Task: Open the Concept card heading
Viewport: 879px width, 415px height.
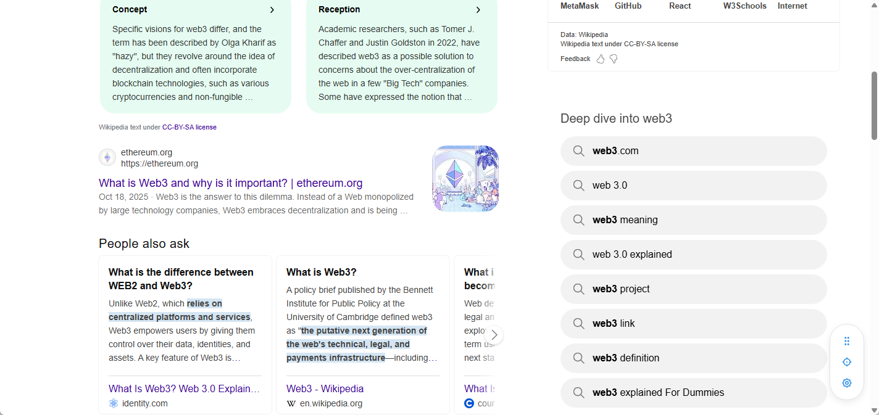Action: point(130,10)
